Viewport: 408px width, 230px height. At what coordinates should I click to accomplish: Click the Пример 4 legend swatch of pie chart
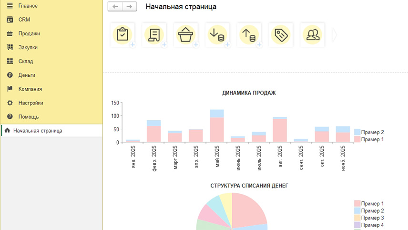tap(357, 225)
